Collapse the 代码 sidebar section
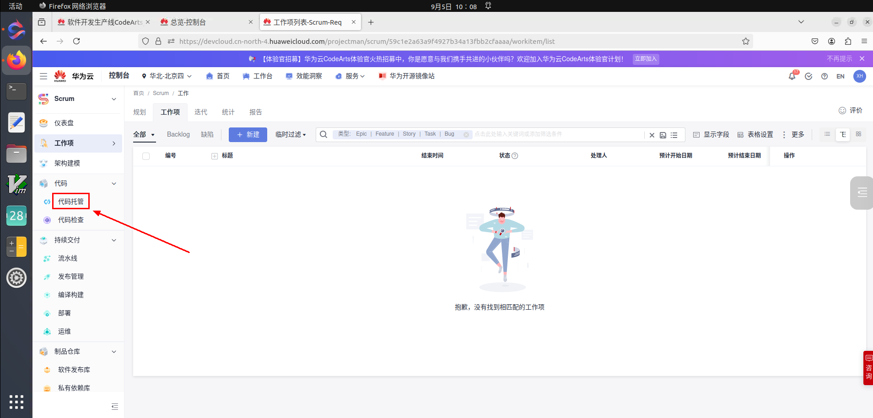Viewport: 873px width, 418px height. pos(114,184)
